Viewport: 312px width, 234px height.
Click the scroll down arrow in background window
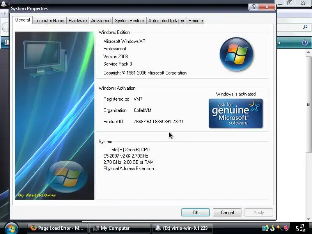308,219
